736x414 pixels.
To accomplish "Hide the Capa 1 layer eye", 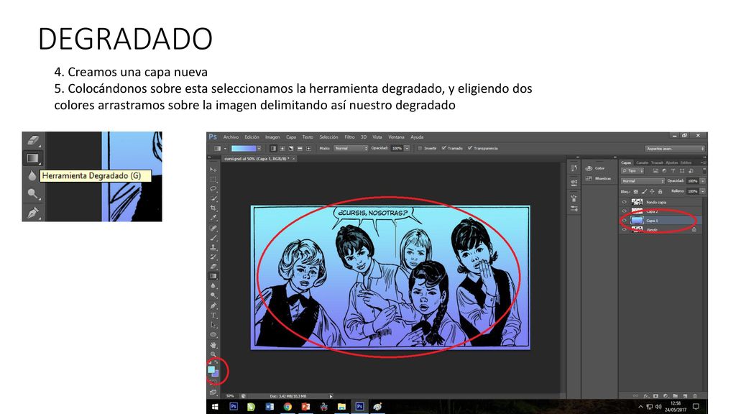I will 625,221.
